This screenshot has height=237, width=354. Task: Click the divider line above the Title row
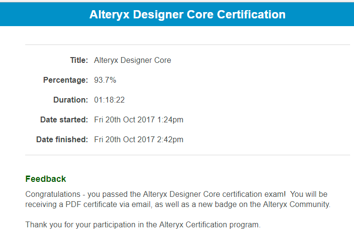click(x=187, y=45)
